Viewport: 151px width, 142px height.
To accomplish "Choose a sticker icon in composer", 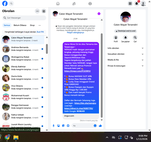I will tap(63, 126).
